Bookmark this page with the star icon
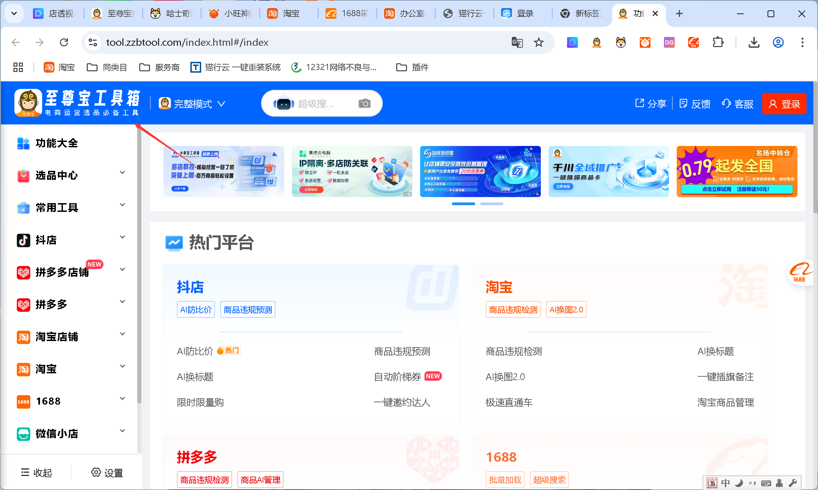Viewport: 818px width, 490px height. [539, 42]
